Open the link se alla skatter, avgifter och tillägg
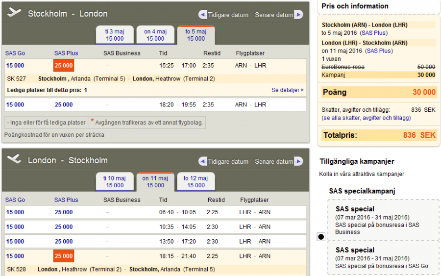 (366, 118)
